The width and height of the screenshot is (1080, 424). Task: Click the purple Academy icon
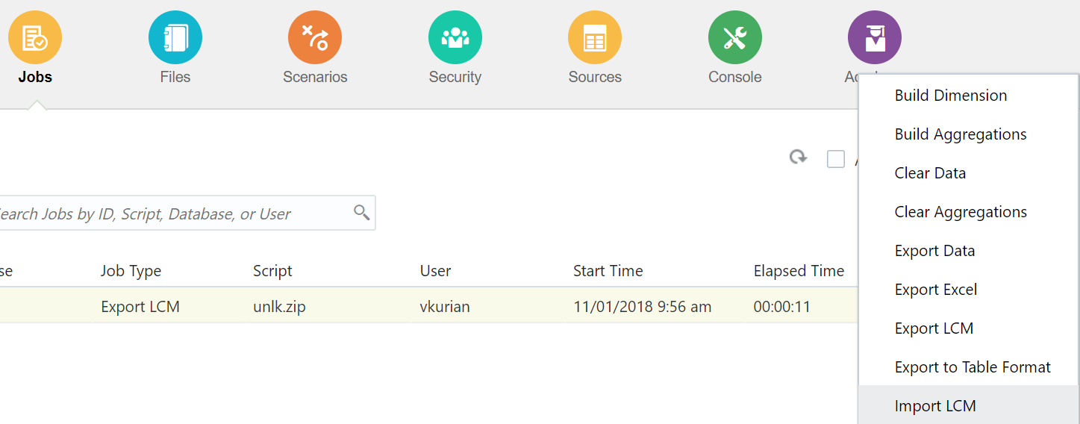pos(875,37)
